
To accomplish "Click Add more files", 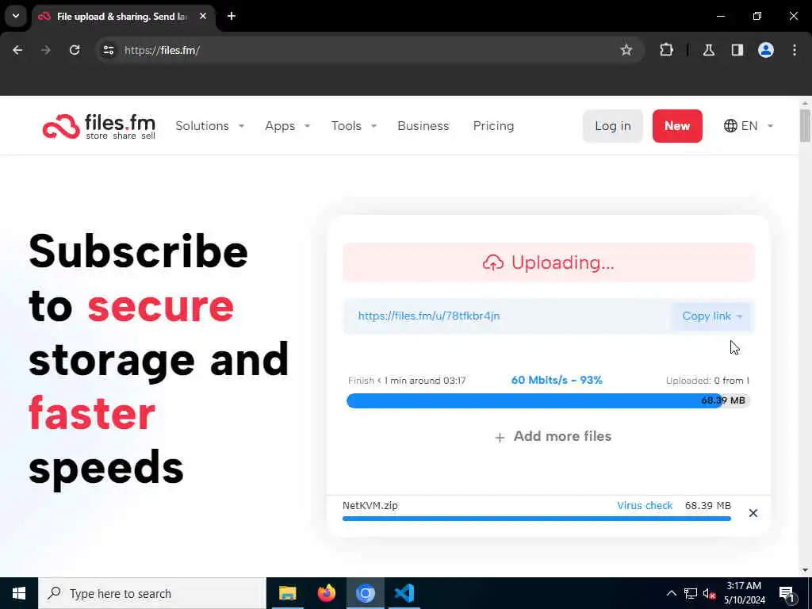I will pyautogui.click(x=562, y=437).
